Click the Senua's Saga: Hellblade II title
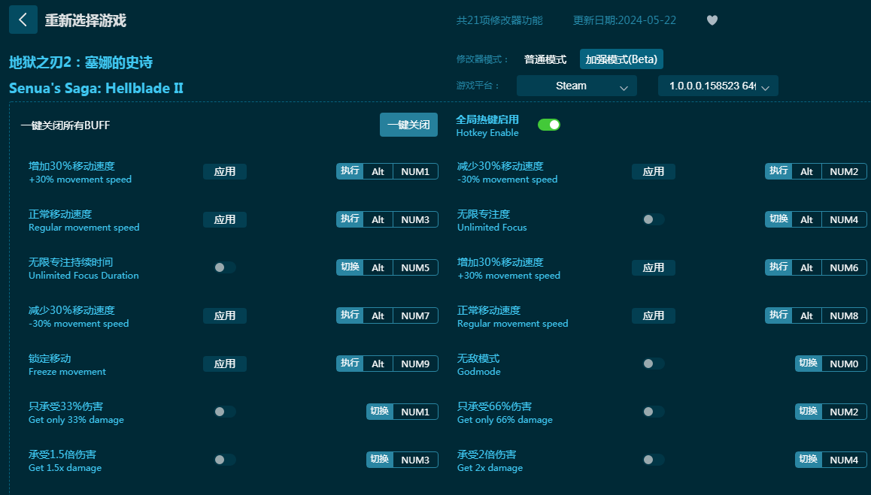This screenshot has height=495, width=871. point(96,88)
